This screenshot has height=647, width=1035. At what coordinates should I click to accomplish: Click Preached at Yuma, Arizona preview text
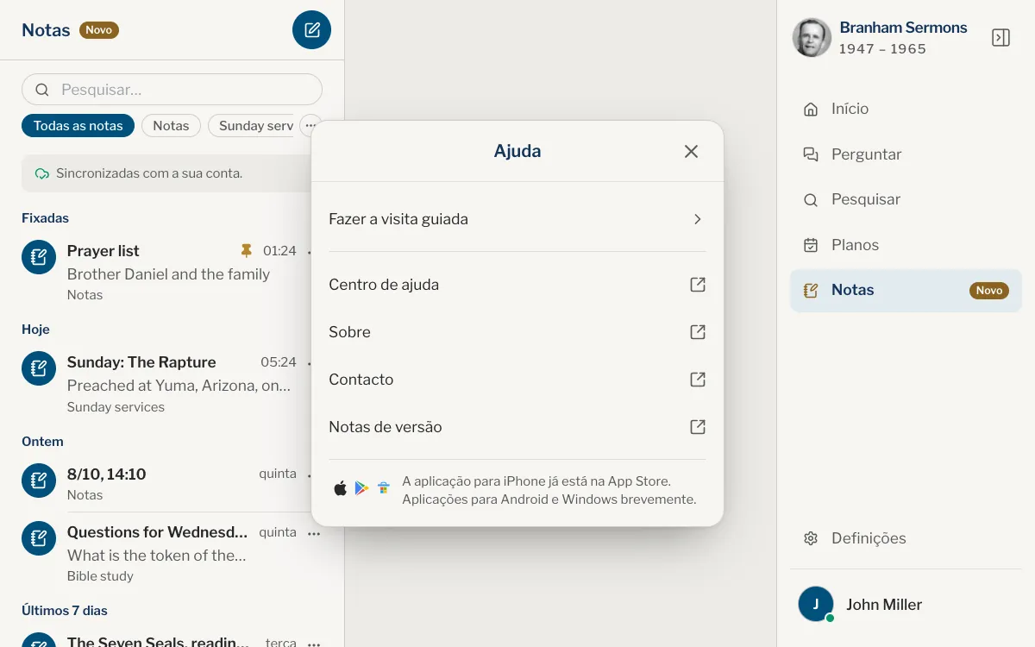click(179, 386)
